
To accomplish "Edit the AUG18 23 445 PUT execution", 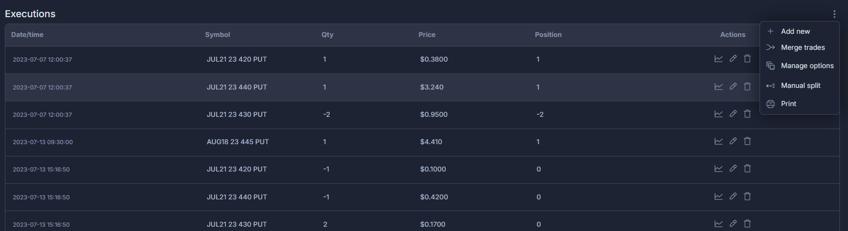I will point(733,141).
